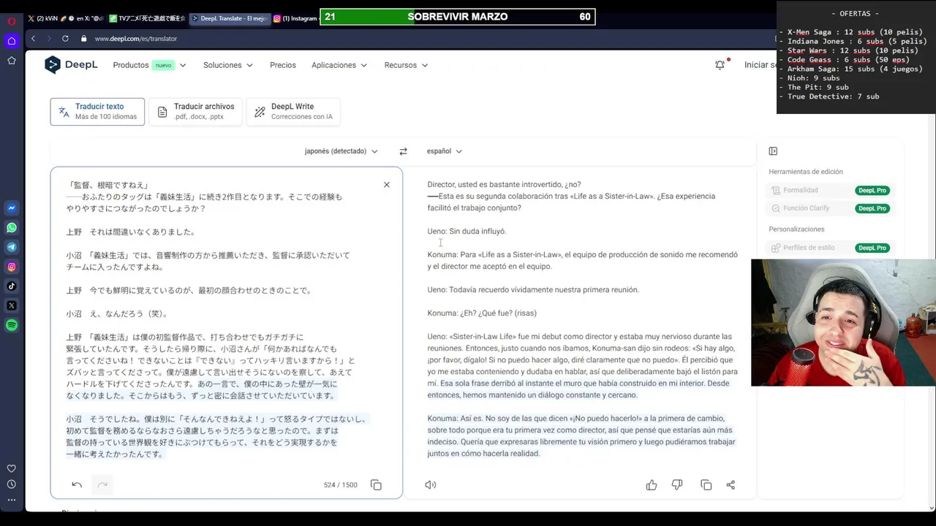Open the sidebar three-dots settings
This screenshot has height=526, width=936.
[12, 500]
